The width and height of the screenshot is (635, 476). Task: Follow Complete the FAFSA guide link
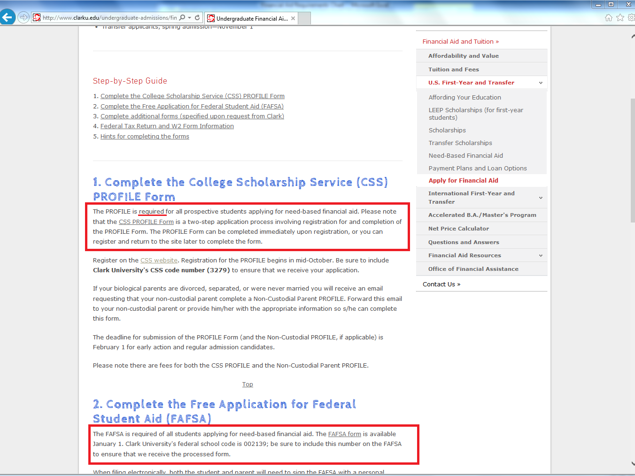click(x=192, y=106)
